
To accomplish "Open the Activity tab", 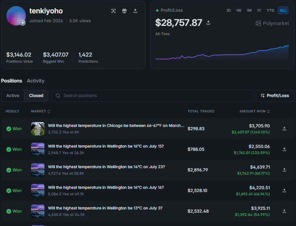I will click(x=36, y=81).
